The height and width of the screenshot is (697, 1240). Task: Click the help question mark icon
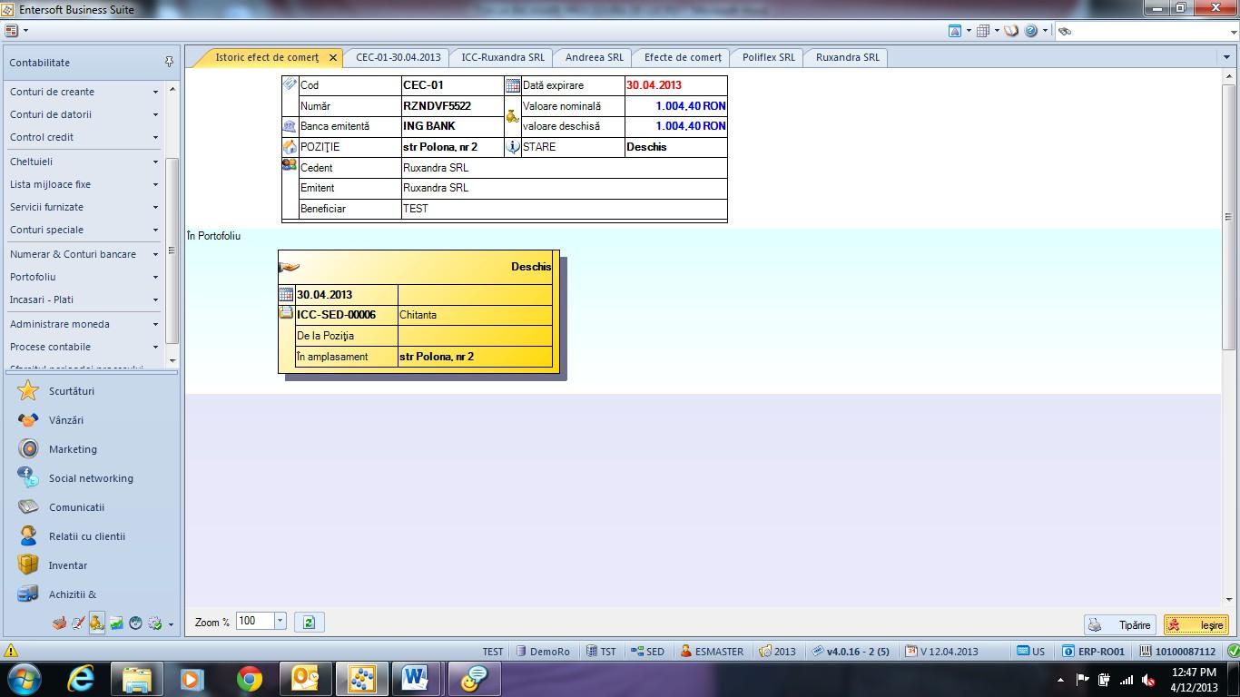[1031, 31]
